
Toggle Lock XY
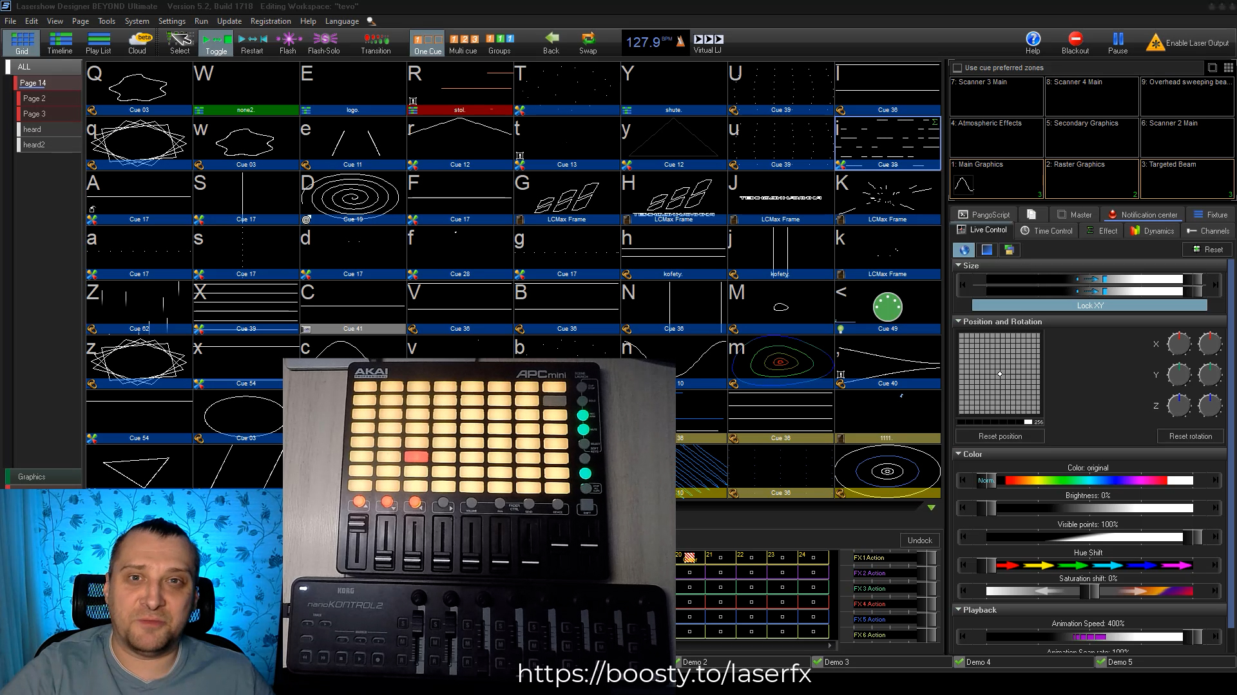click(1089, 306)
